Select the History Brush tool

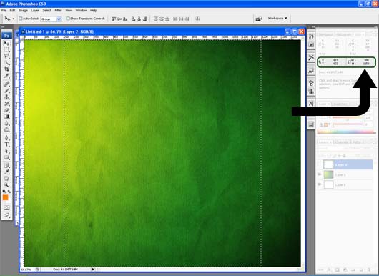point(6,104)
